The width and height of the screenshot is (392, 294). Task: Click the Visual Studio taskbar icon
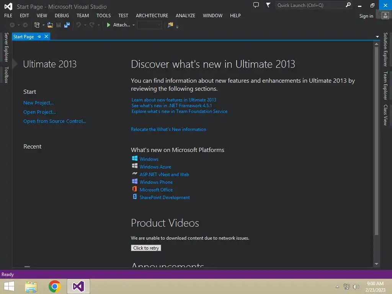coord(78,286)
